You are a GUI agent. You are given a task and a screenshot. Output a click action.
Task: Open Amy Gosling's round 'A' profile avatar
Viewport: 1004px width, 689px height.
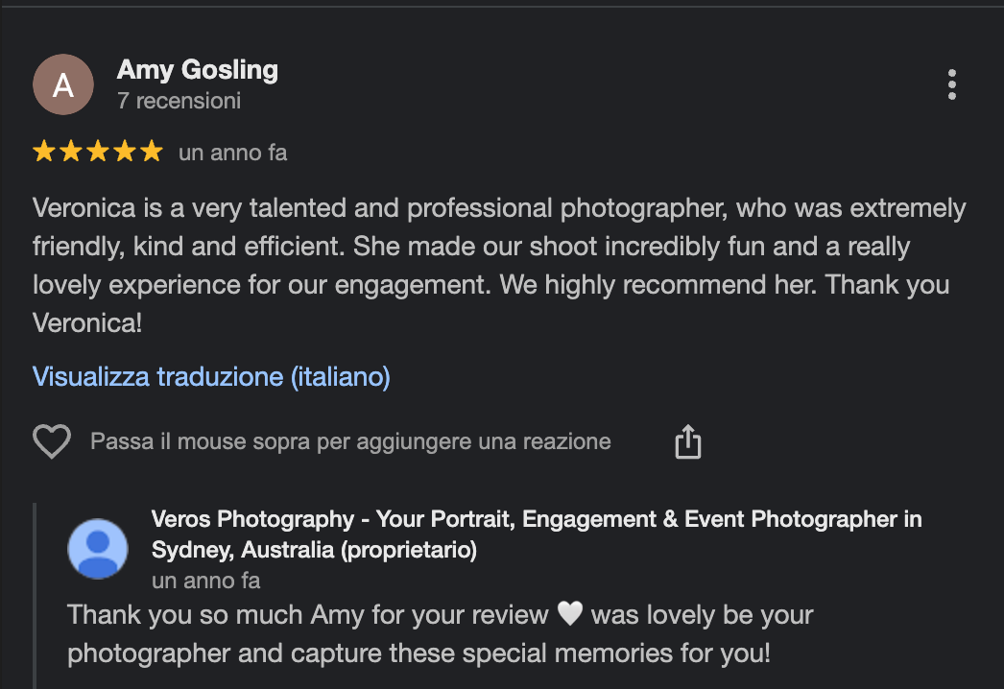click(63, 84)
